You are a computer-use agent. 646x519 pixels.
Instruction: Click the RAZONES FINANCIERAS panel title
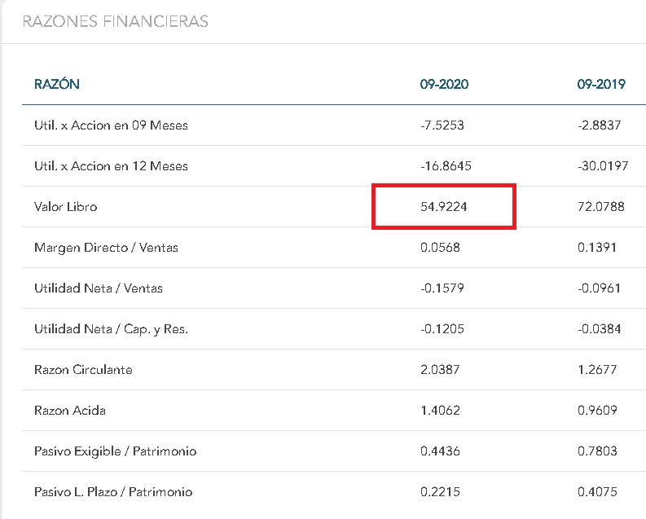tap(115, 22)
